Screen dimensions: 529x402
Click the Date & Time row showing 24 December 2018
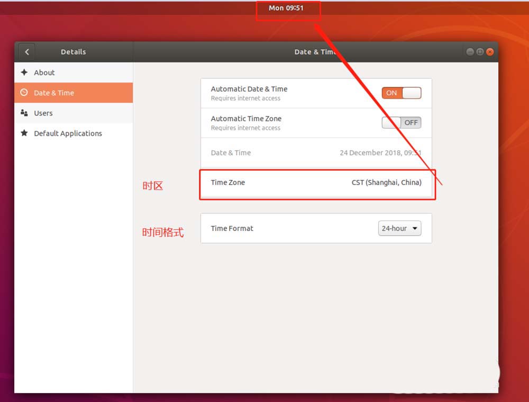(316, 153)
